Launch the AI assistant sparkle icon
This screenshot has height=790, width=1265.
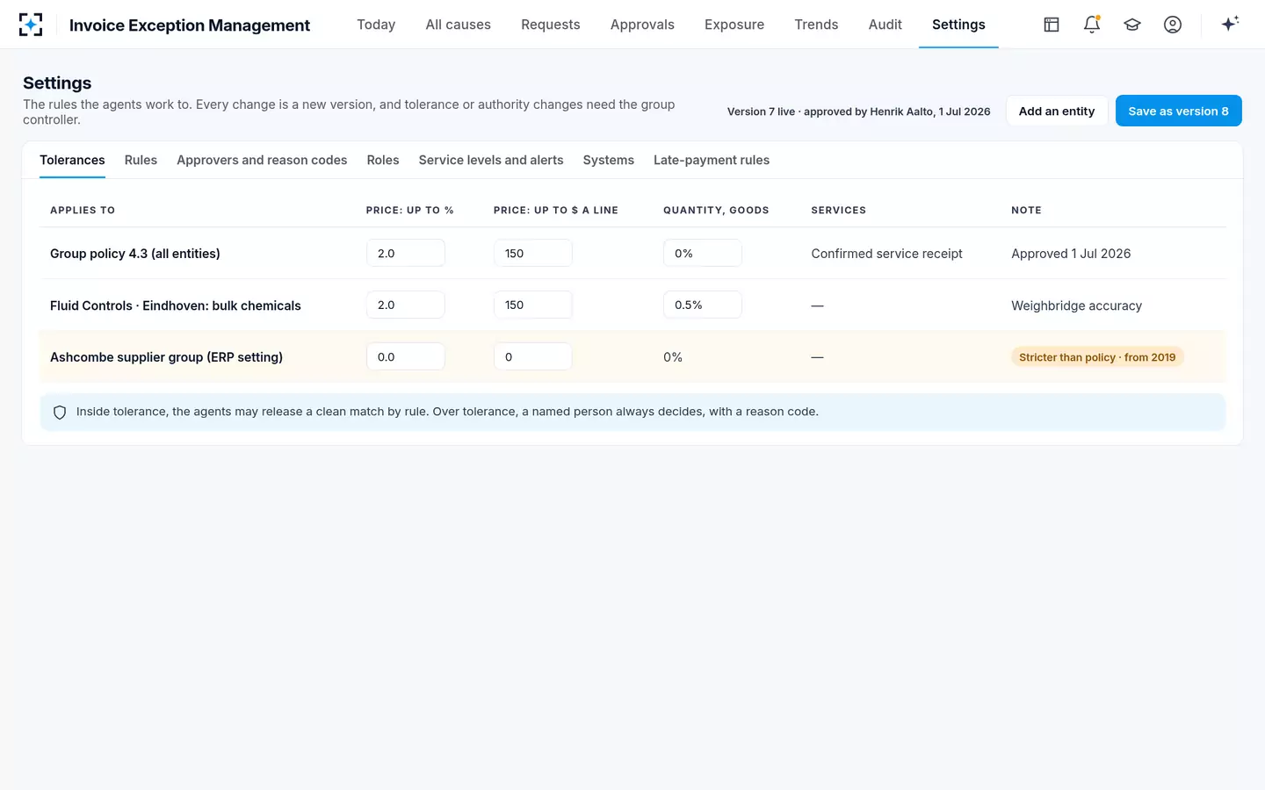coord(1230,24)
